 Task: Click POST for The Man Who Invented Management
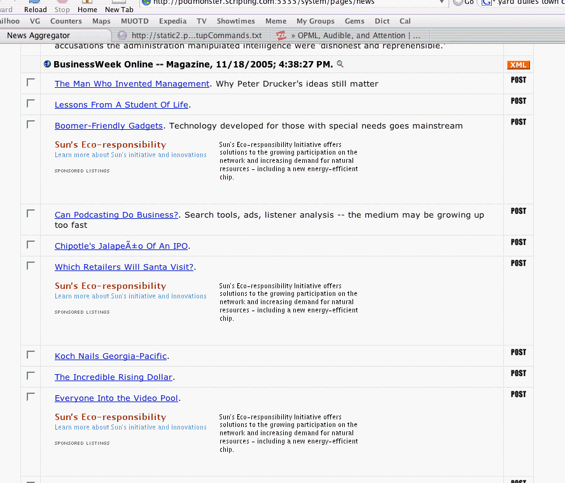(518, 80)
